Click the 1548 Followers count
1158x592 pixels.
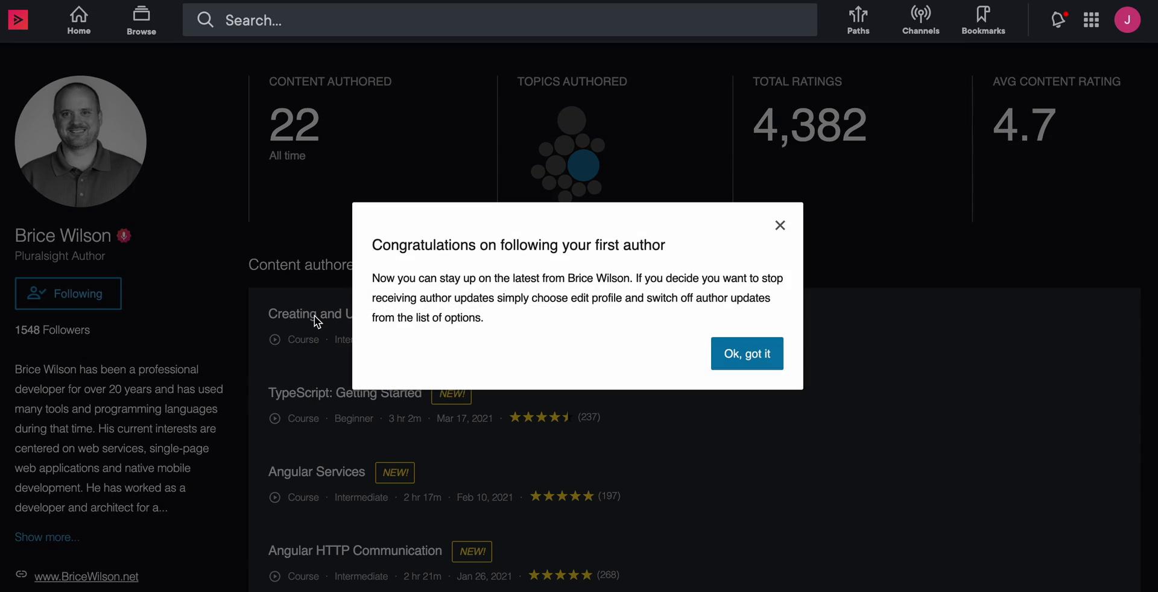point(52,330)
